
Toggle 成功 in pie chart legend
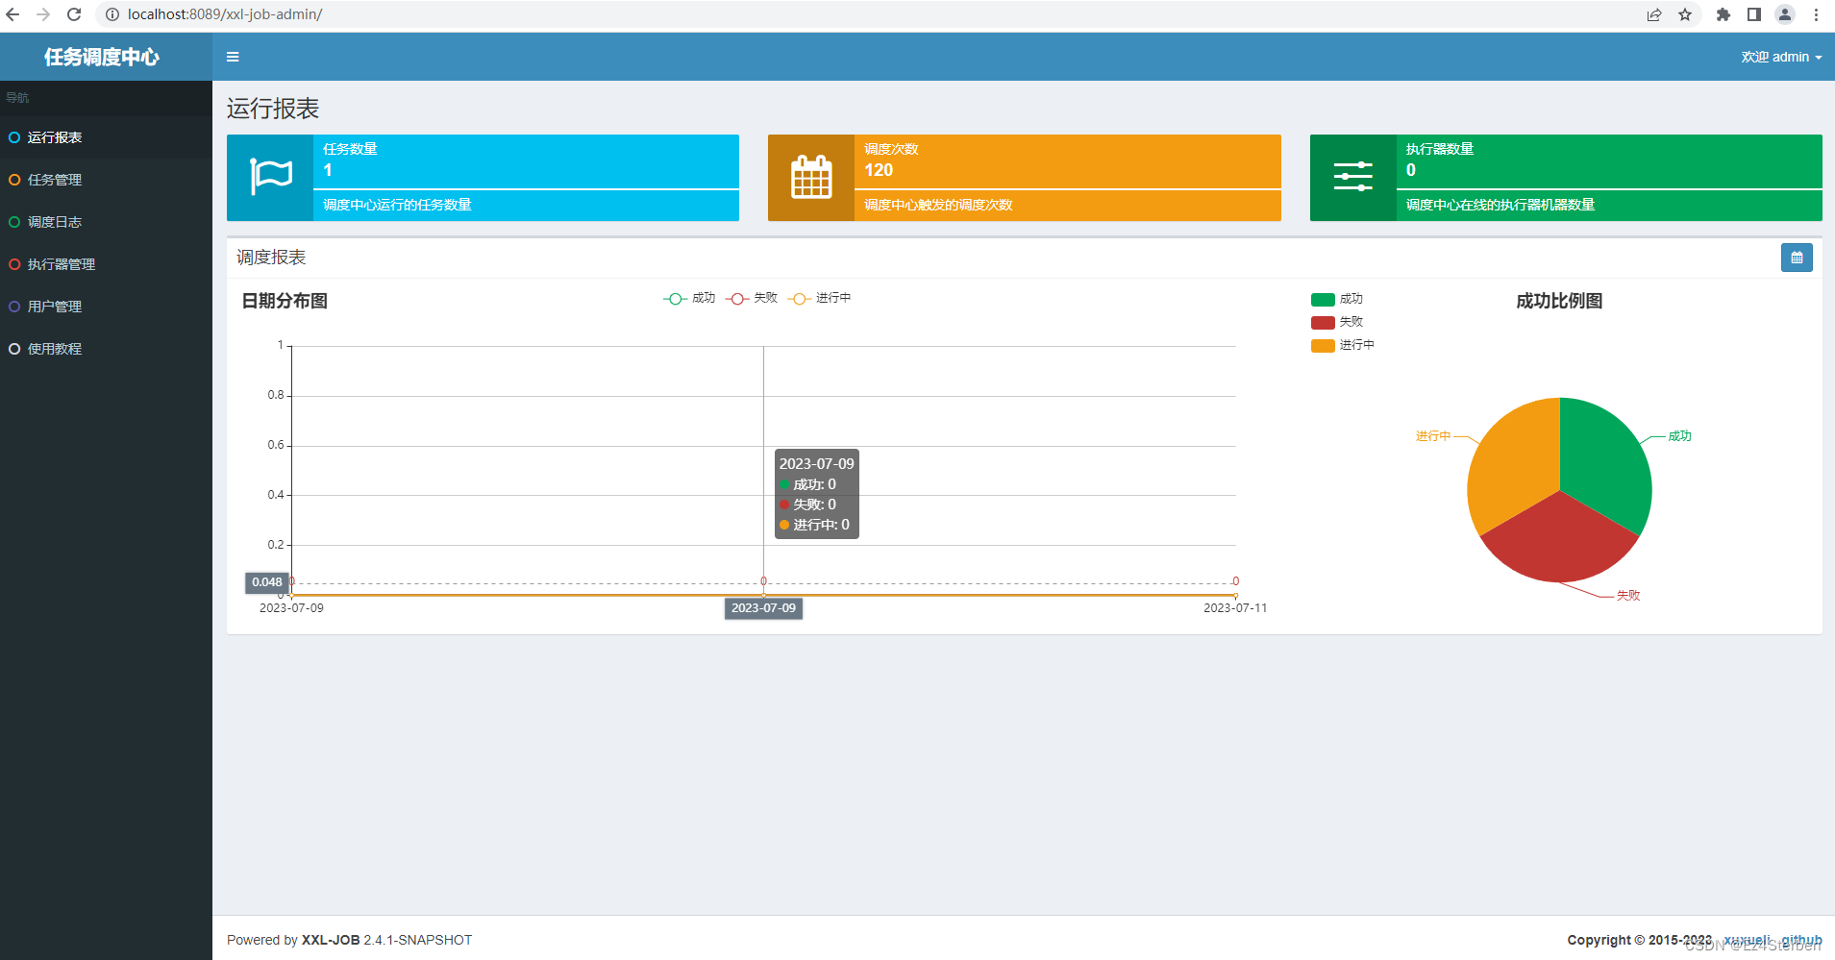pos(1337,299)
